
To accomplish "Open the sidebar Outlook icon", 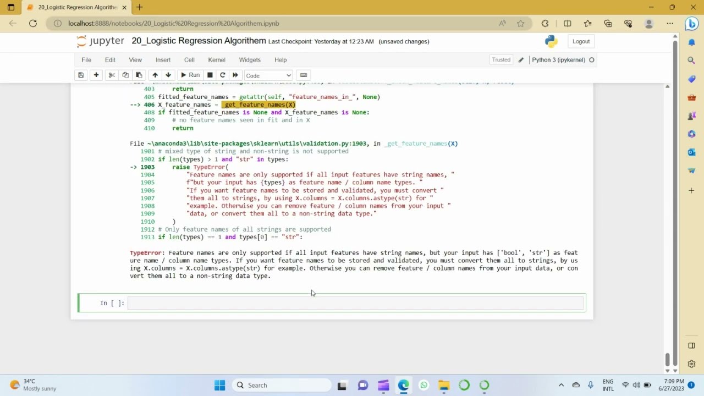I will (692, 152).
